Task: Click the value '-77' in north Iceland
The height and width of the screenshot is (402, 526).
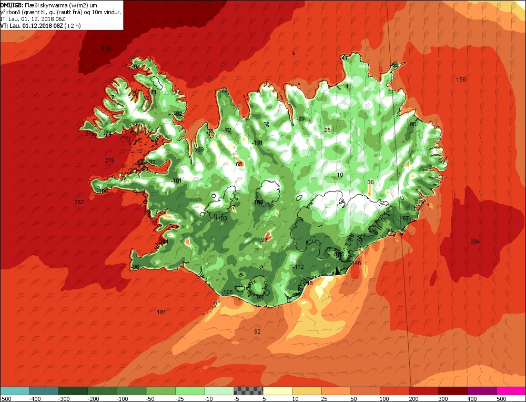Action: tap(300, 119)
